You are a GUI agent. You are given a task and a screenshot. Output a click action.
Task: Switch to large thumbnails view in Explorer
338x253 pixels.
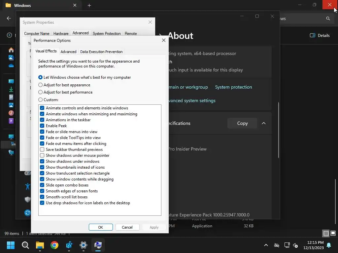[x=333, y=233]
